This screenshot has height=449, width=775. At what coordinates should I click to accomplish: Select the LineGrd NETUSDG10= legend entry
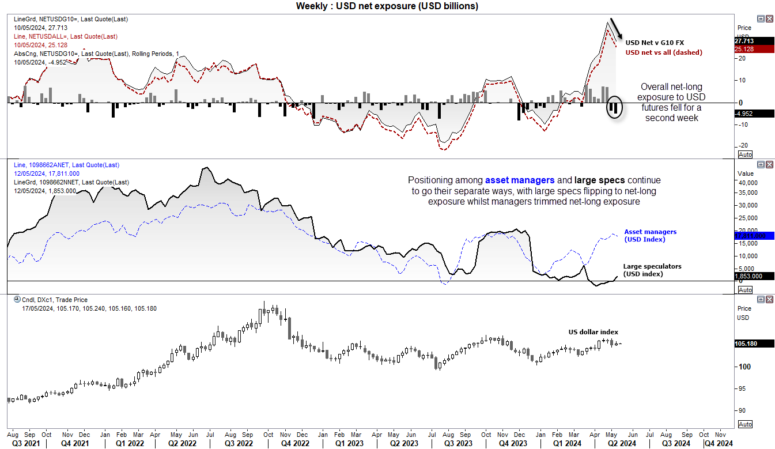point(70,19)
